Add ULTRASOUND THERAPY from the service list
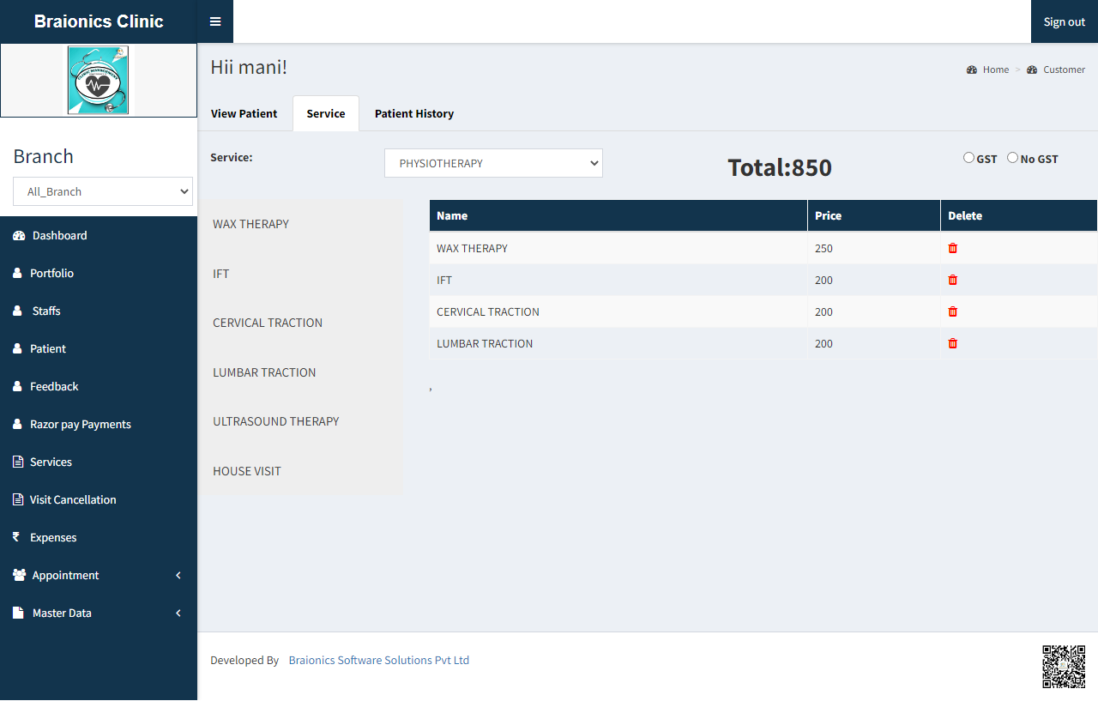The height and width of the screenshot is (701, 1098). click(276, 421)
